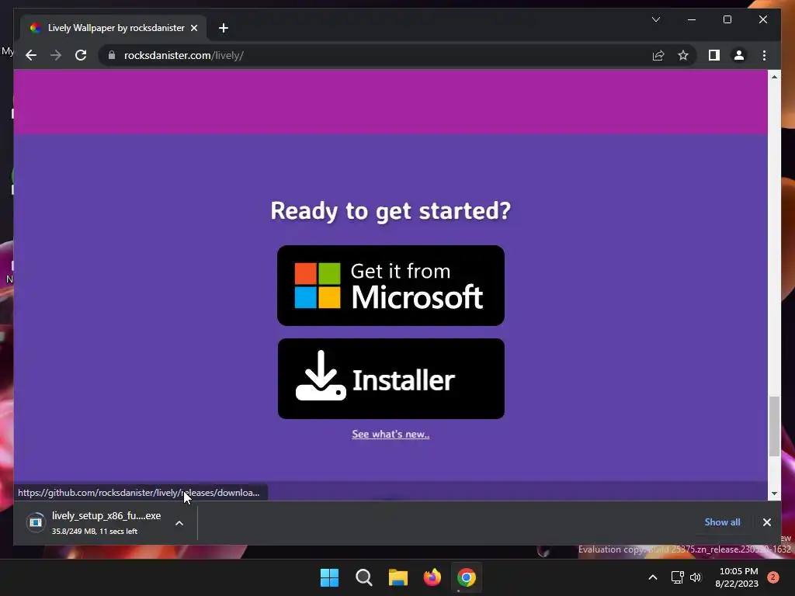
Task: Open clock and date panel
Action: coord(738,577)
